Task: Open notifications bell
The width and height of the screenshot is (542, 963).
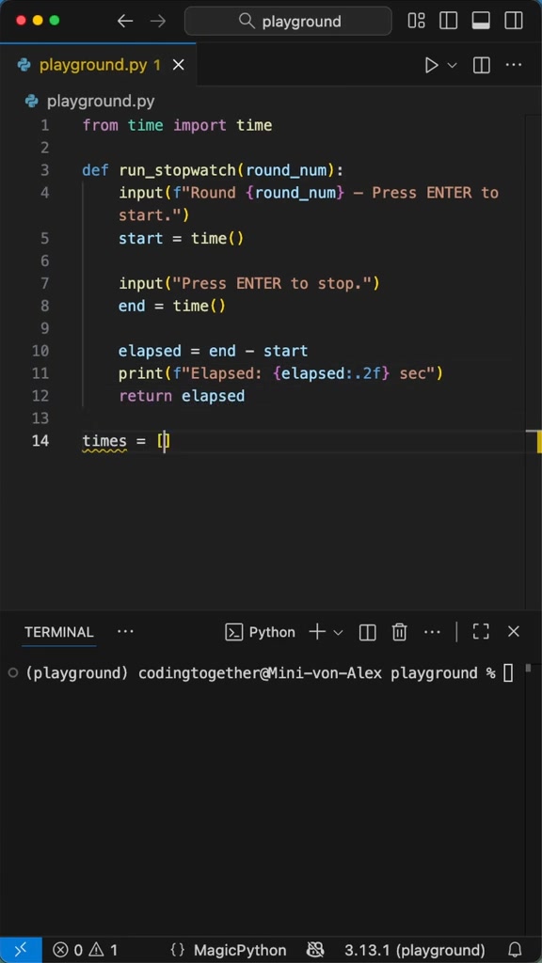Action: [515, 950]
